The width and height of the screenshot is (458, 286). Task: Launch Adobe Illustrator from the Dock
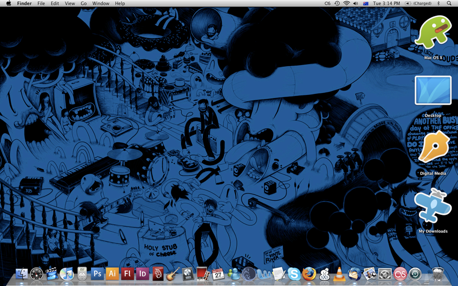pos(112,274)
